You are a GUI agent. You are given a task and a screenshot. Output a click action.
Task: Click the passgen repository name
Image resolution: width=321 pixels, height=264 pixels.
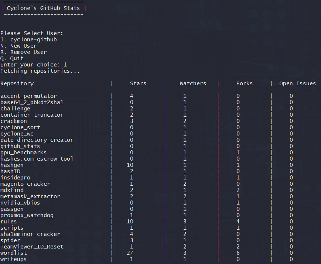click(x=12, y=209)
